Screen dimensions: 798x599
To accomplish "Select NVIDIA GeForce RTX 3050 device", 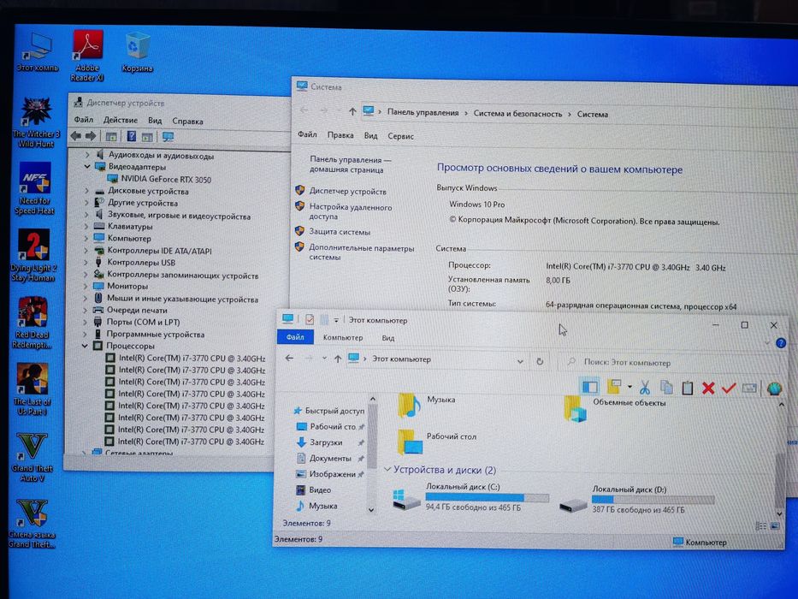I will pyautogui.click(x=165, y=179).
